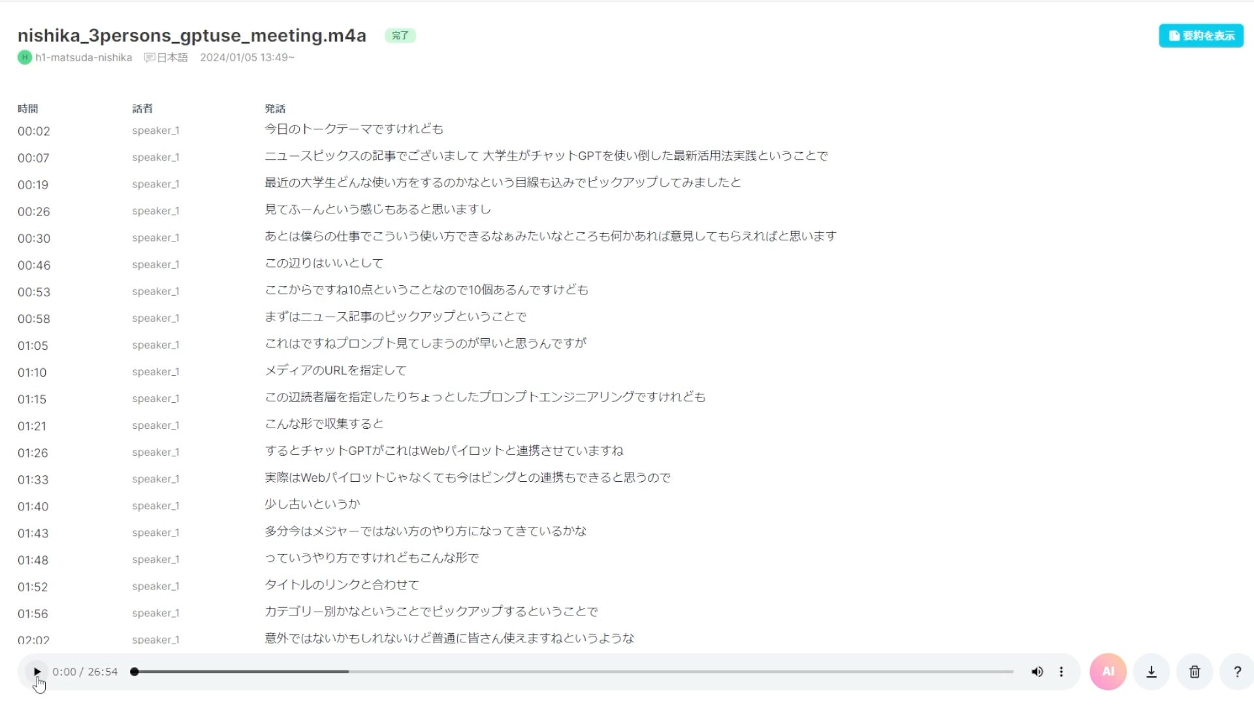Click the utterance 今日のトークテーマですけれども

point(353,129)
